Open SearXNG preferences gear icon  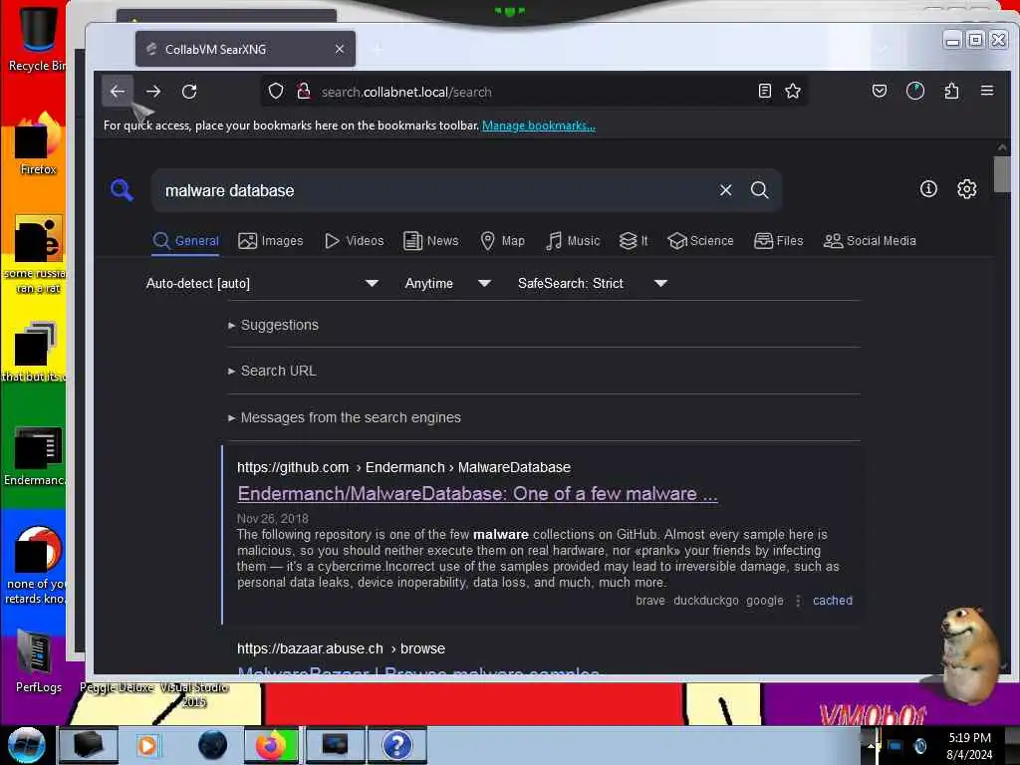tap(966, 188)
